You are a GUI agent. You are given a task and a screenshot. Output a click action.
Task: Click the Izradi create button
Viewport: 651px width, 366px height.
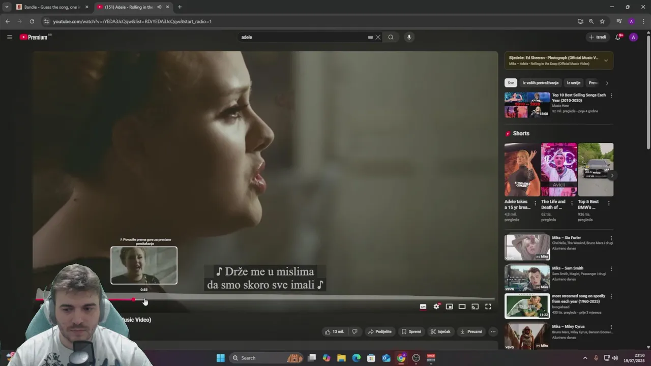tap(598, 37)
